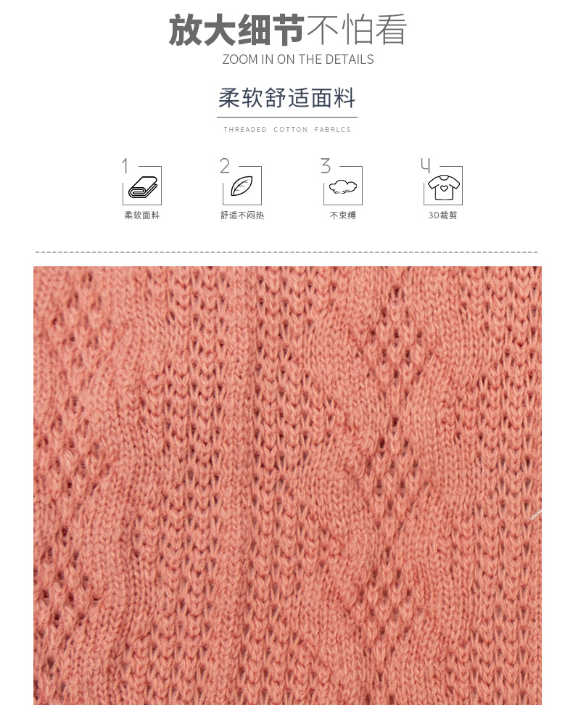Click the number 2 feature marker
This screenshot has width=573, height=724.
[224, 165]
